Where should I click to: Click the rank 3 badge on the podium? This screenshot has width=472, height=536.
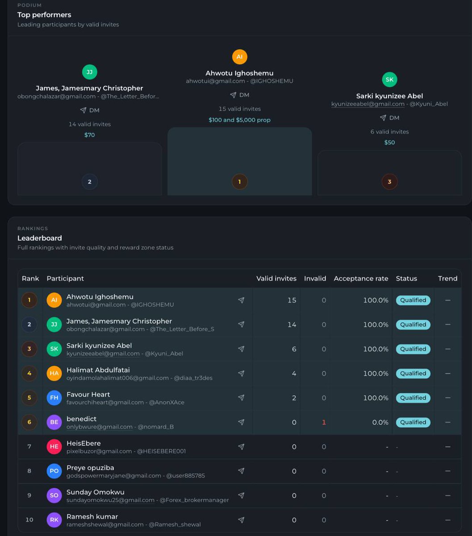pyautogui.click(x=390, y=182)
